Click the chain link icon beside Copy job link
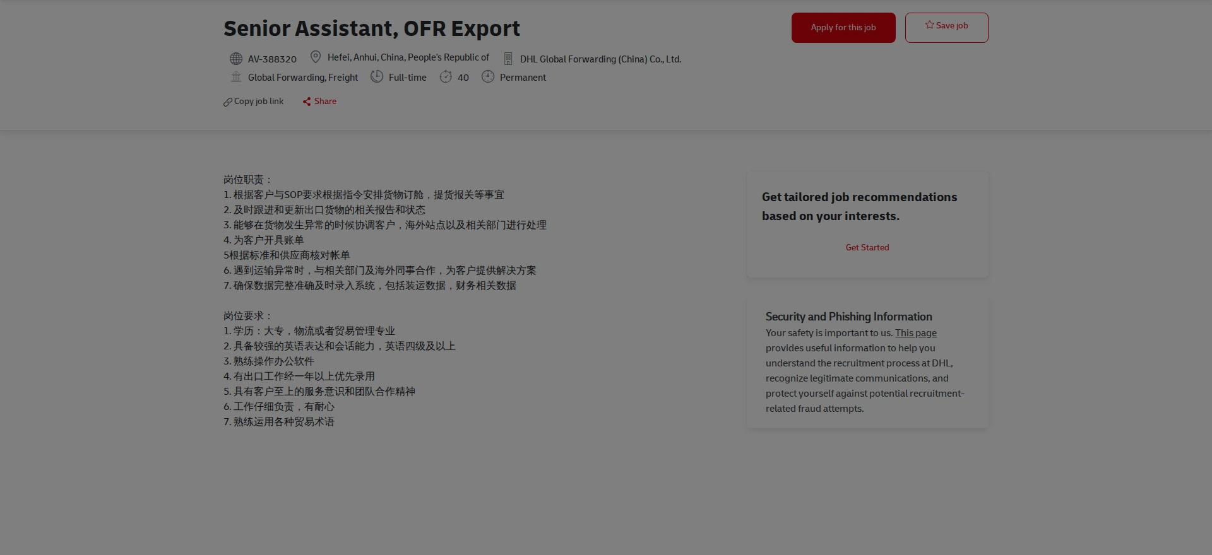 click(x=228, y=102)
